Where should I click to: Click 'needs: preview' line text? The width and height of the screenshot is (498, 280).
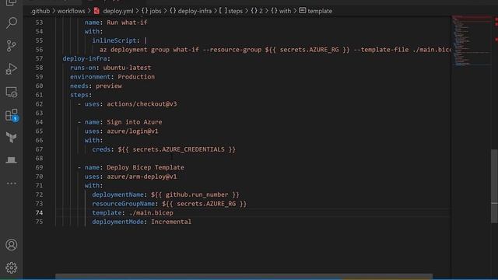(x=96, y=86)
